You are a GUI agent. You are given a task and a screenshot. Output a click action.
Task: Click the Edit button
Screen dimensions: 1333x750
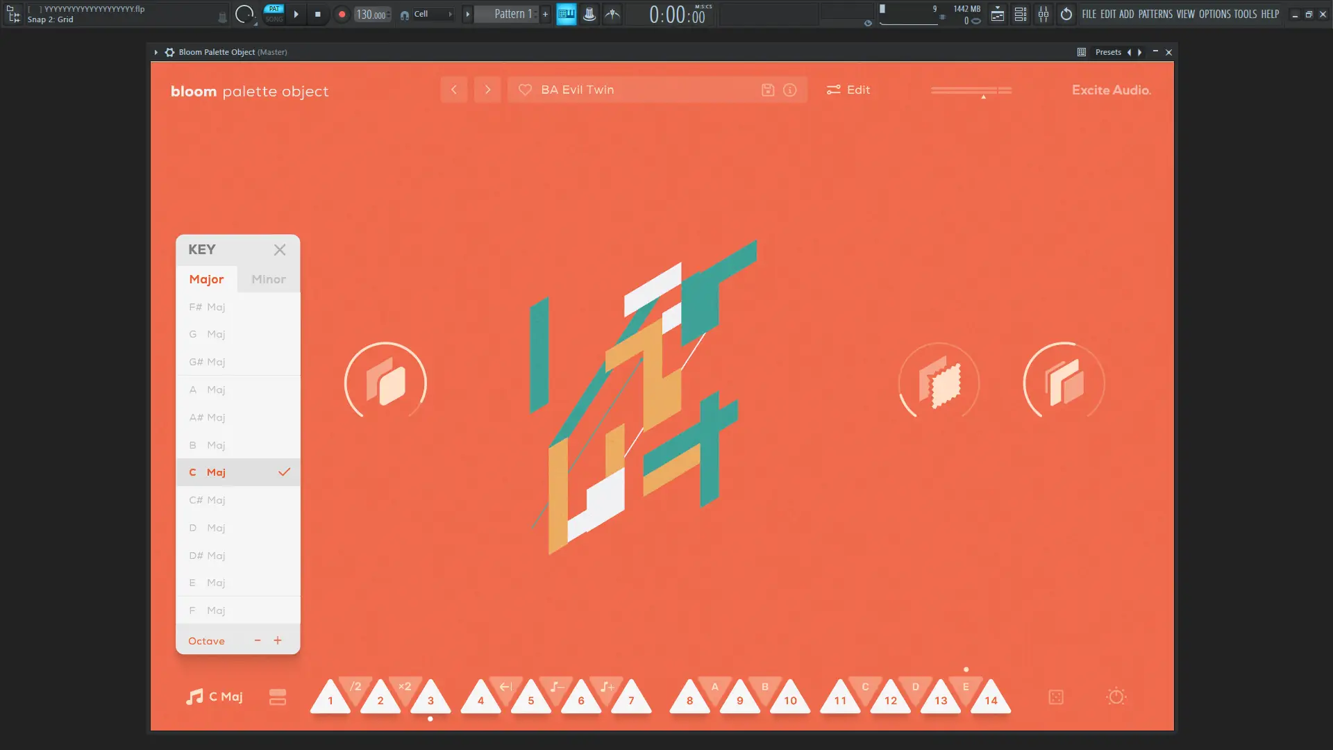click(848, 90)
